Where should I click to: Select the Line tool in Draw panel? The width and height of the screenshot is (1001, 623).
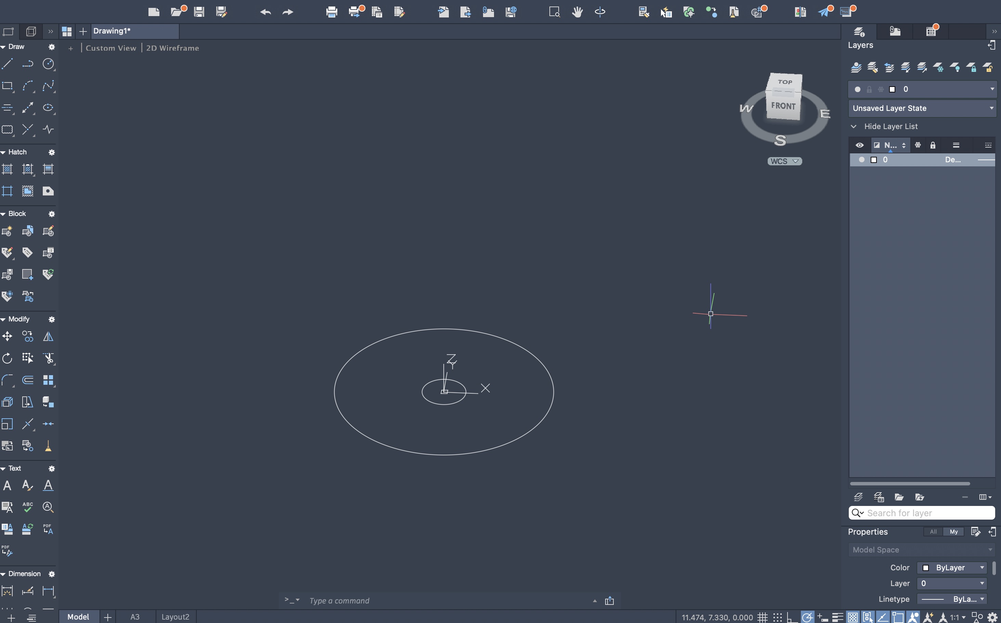tap(8, 64)
